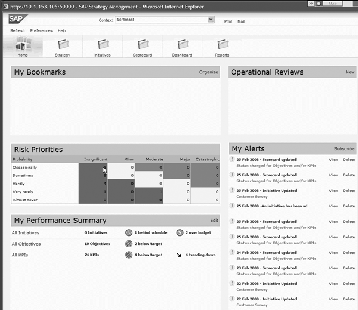This screenshot has width=358, height=310.
Task: Open the Preferences menu
Action: [x=41, y=30]
